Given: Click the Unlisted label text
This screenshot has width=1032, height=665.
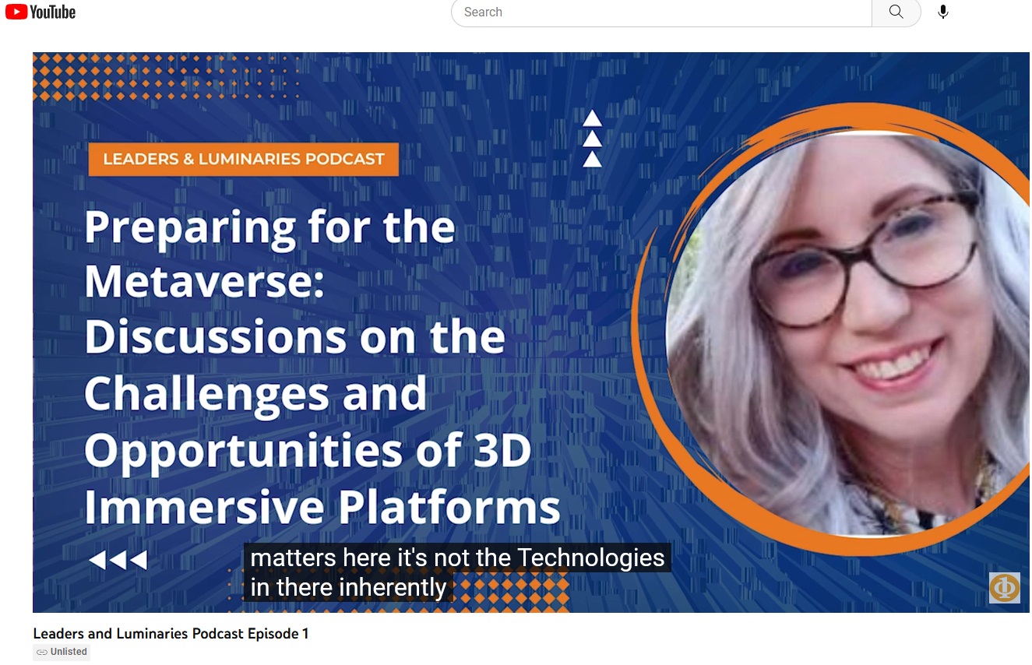Looking at the screenshot, I should 69,653.
